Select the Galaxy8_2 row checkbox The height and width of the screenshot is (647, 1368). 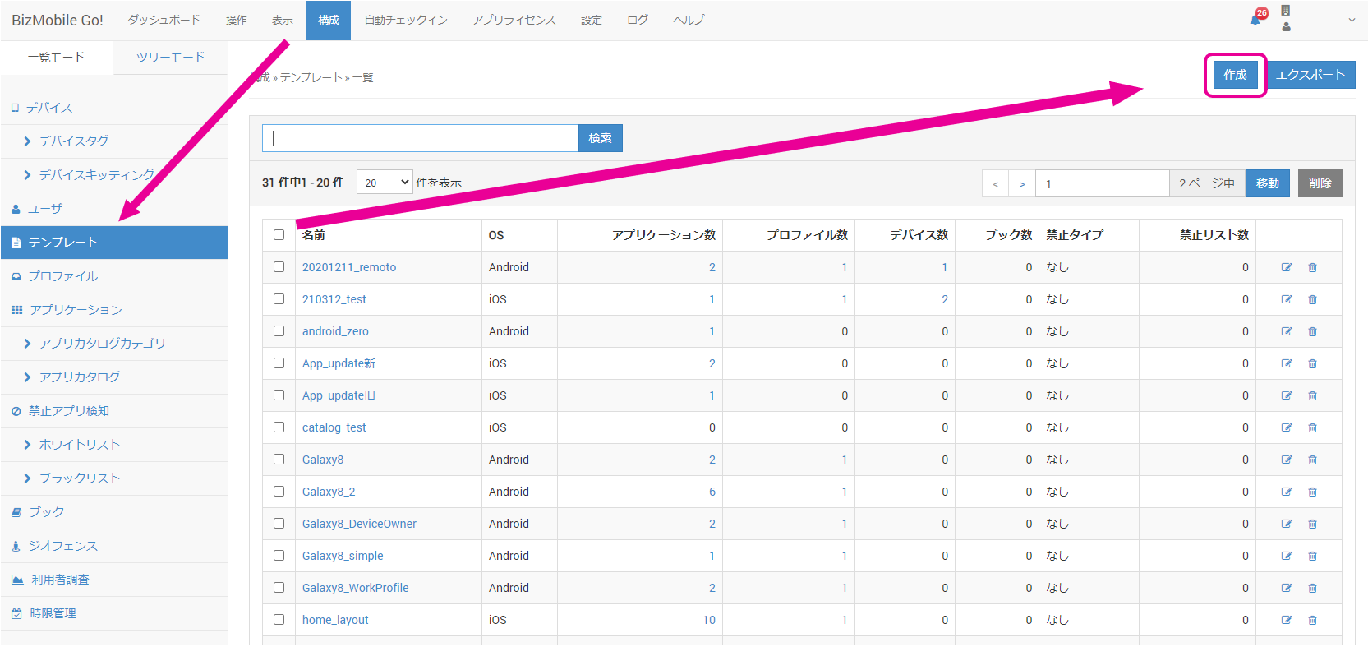[x=279, y=492]
